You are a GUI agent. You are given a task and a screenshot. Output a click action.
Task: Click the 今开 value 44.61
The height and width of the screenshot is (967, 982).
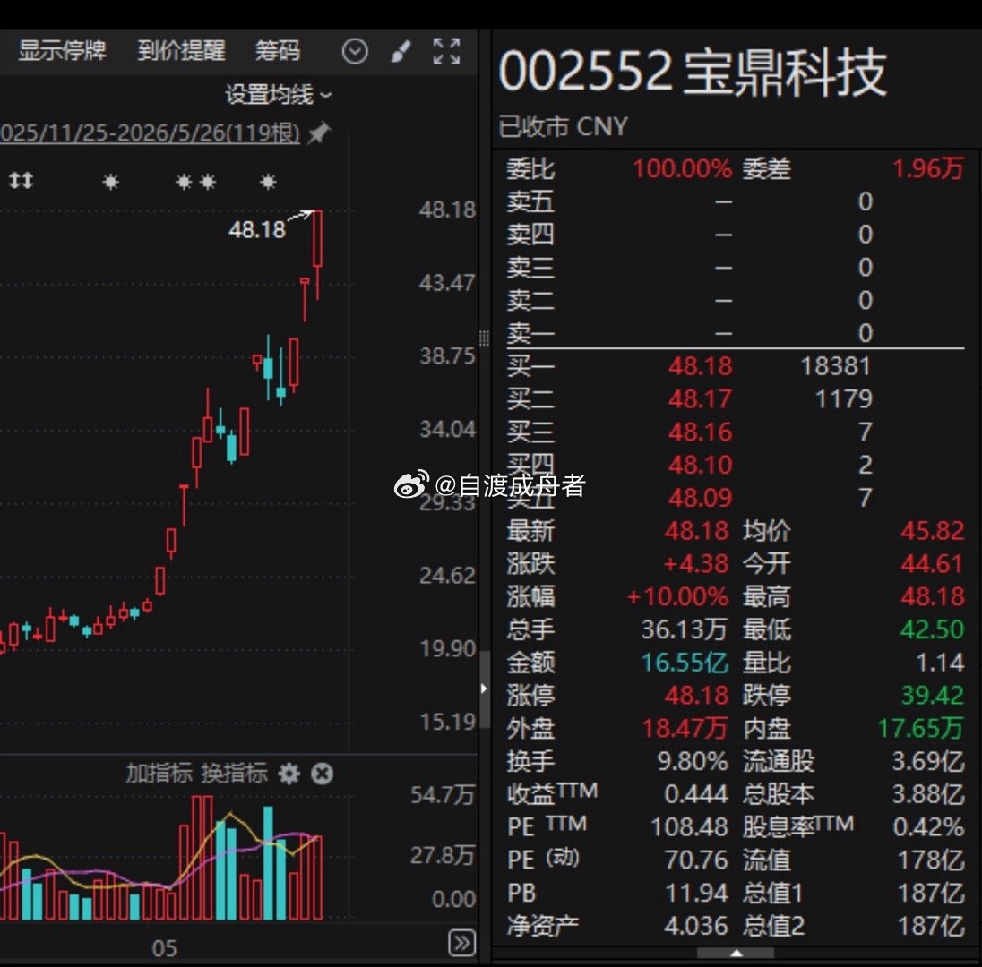[x=933, y=564]
